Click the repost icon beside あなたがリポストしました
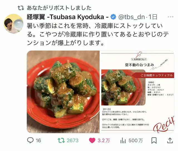Screen dimensions: 178x151 coord(21,8)
